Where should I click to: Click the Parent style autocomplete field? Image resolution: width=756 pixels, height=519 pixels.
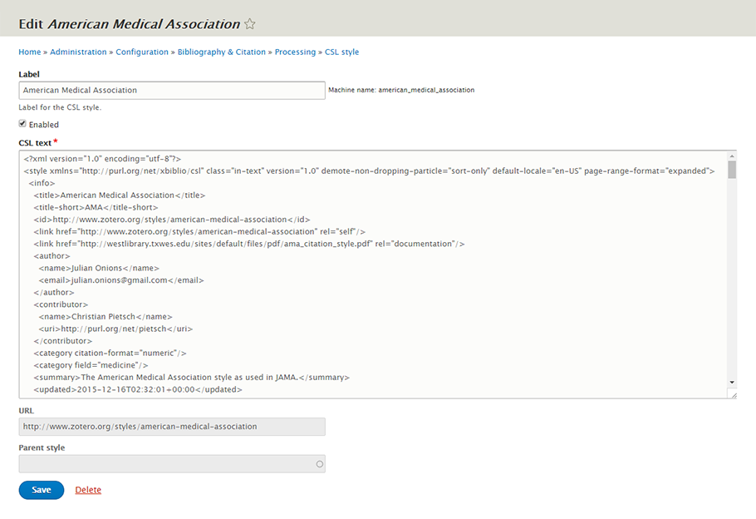172,464
